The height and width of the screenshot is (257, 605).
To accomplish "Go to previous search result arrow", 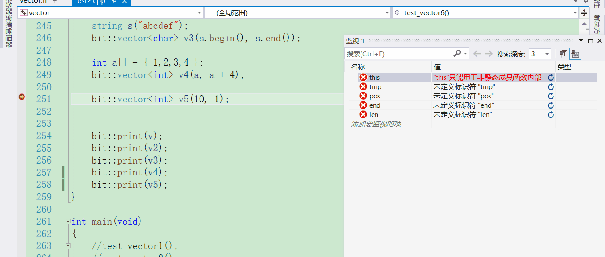I will pyautogui.click(x=477, y=54).
